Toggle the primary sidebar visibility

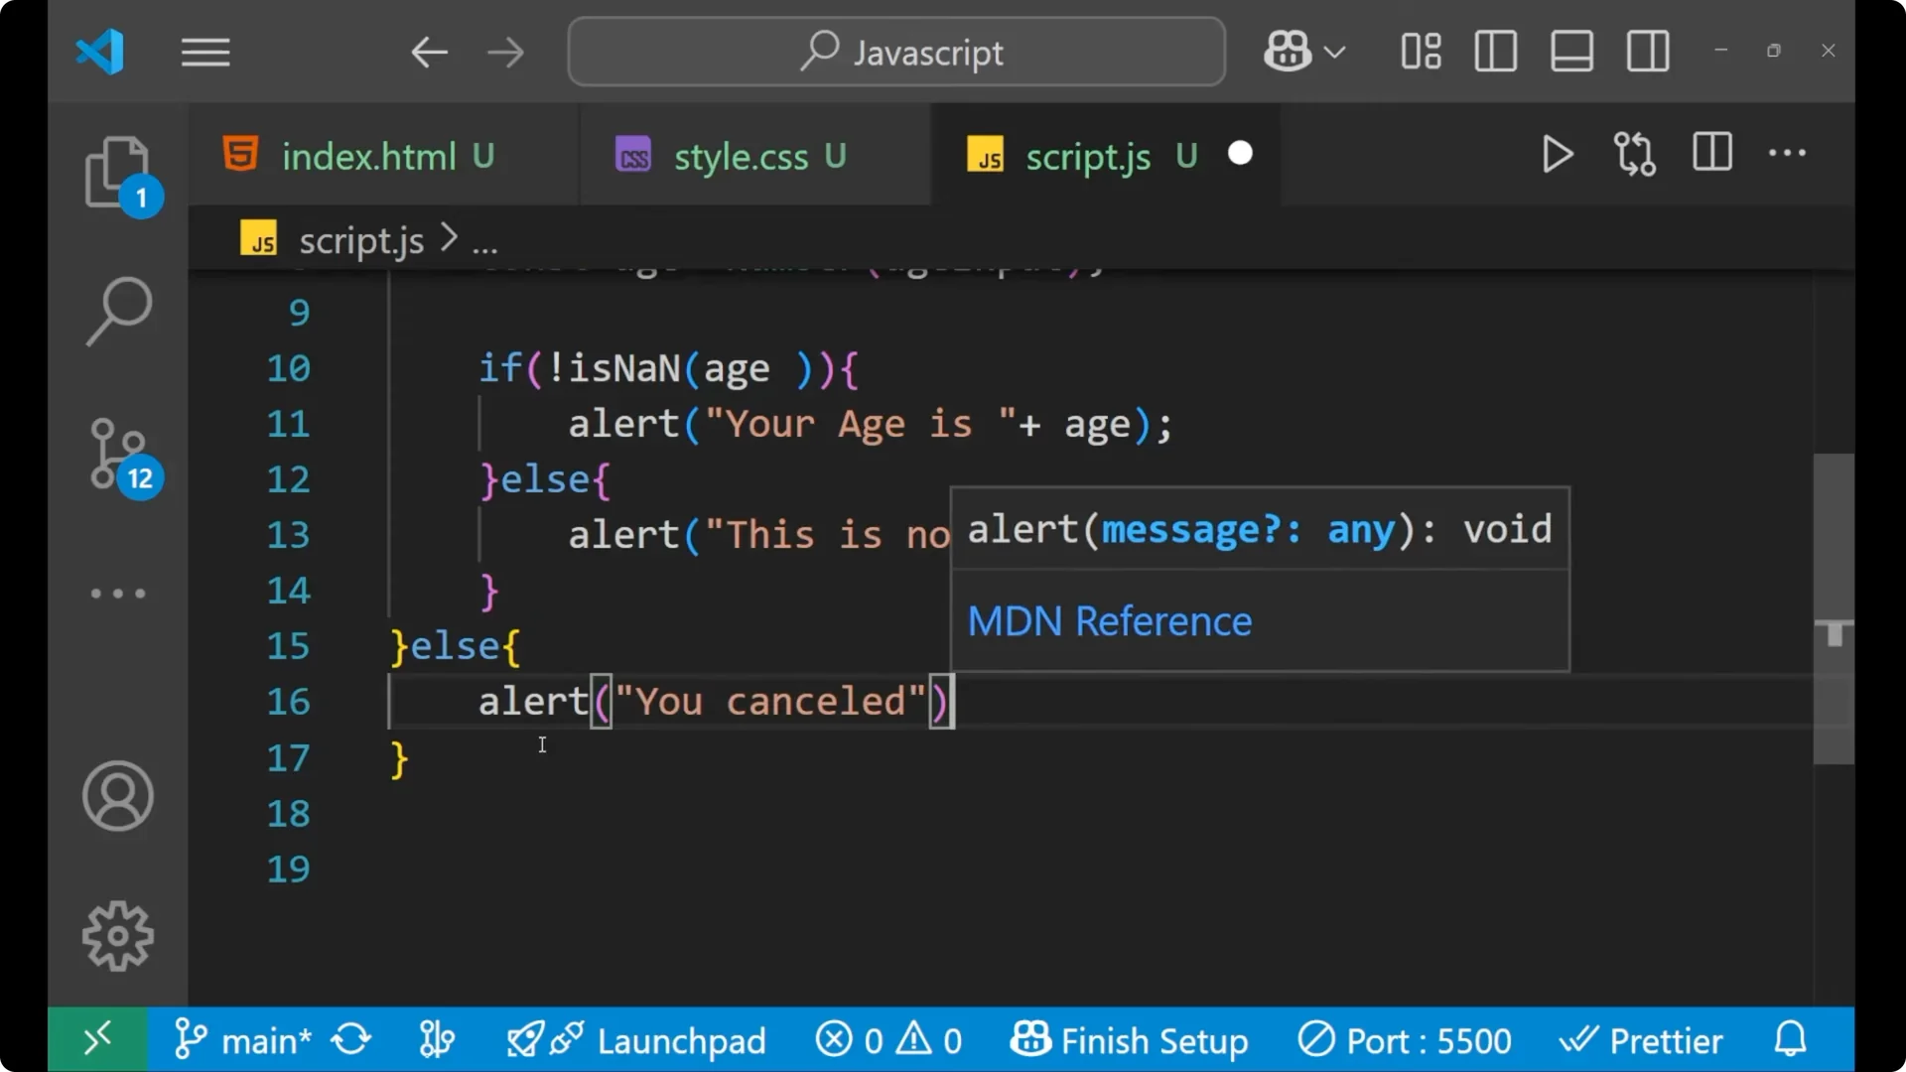coord(1495,52)
